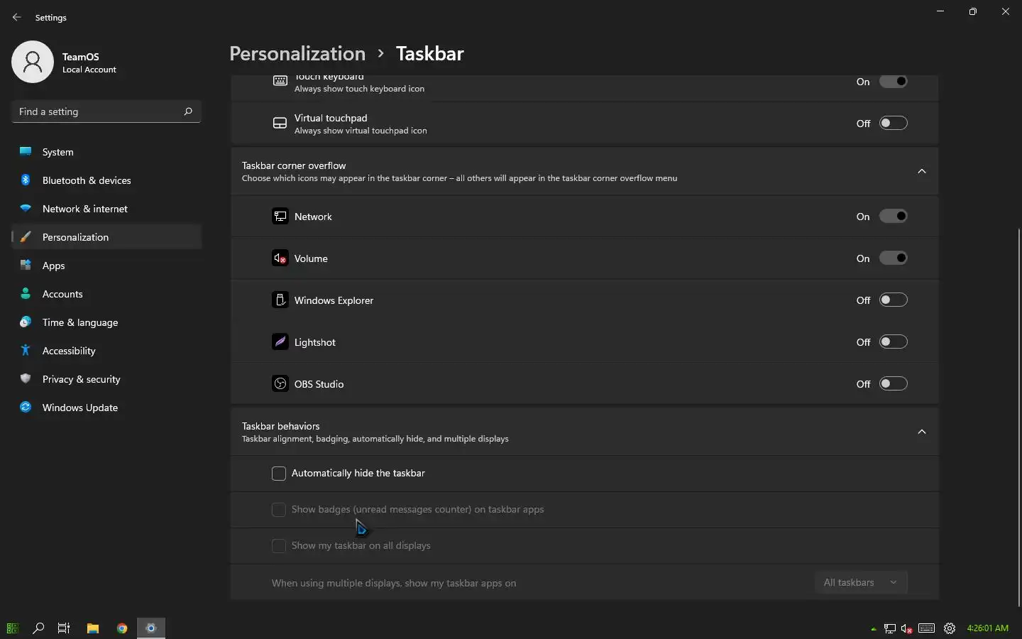
Task: Launch Chrome from the taskbar
Action: tap(122, 628)
